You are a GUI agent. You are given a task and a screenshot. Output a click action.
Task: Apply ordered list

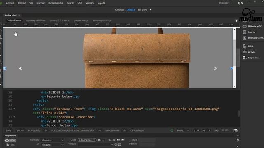[114, 140]
